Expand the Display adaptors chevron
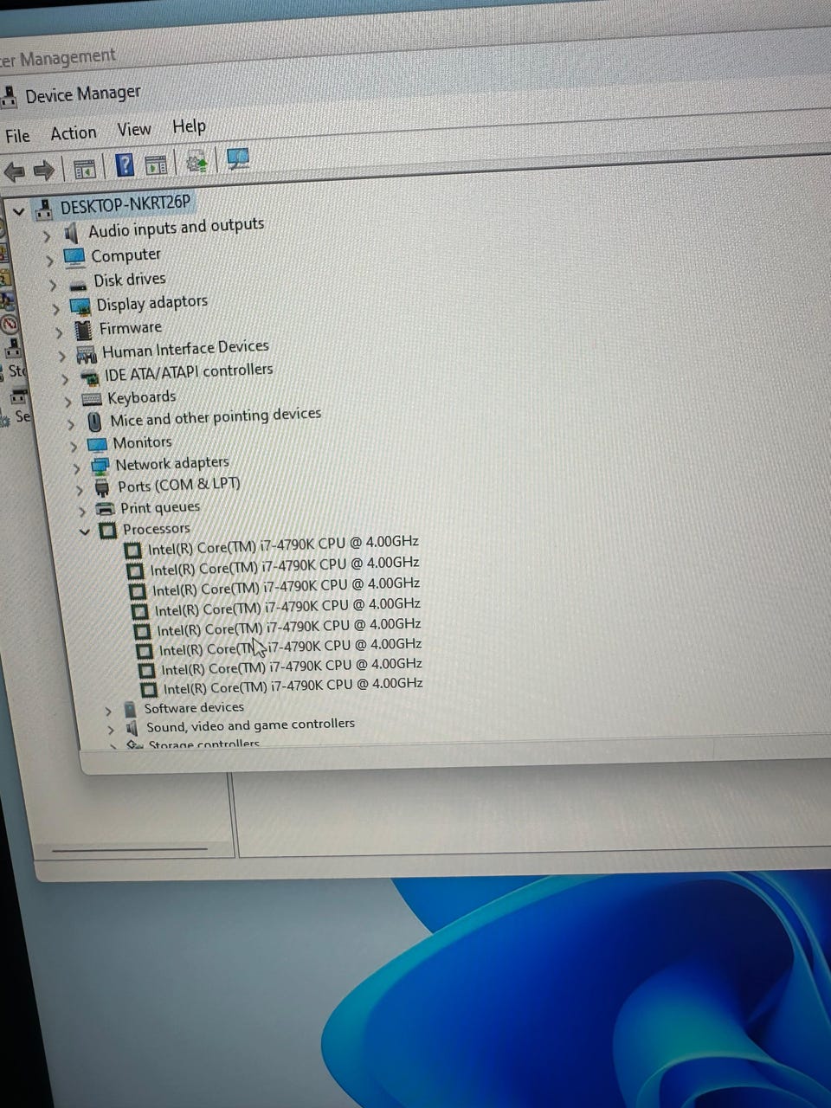831x1108 pixels. 56,308
